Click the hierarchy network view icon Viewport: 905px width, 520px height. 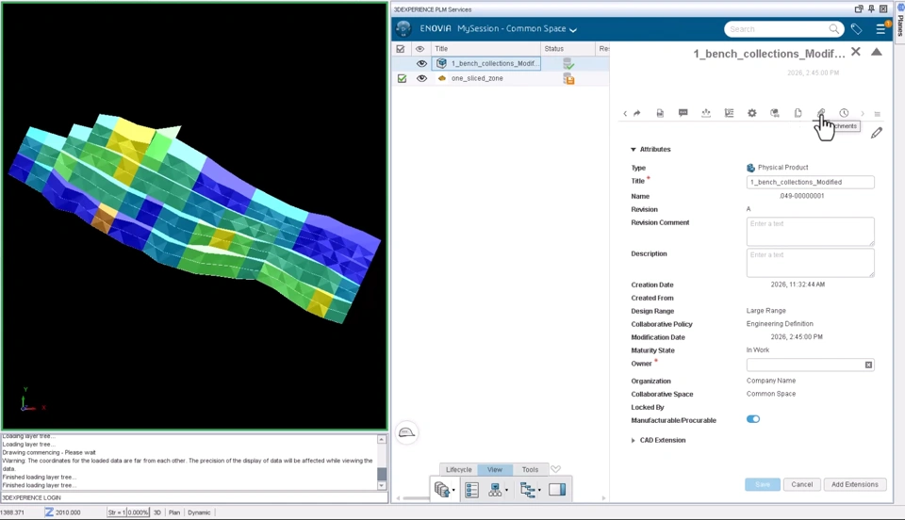click(495, 490)
